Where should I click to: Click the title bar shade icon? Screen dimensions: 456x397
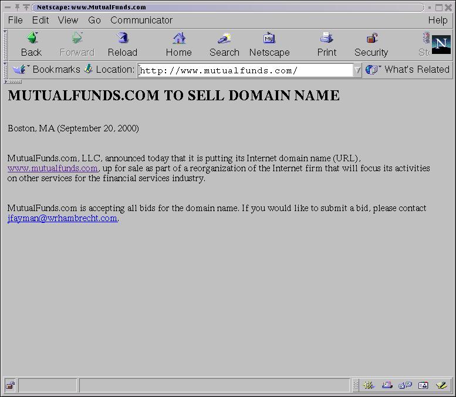pyautogui.click(x=26, y=7)
